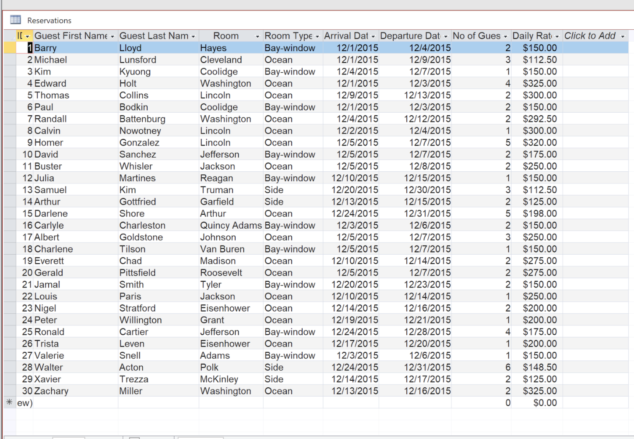This screenshot has width=634, height=439.
Task: Click the Reservations datasheet table icon
Action: [x=16, y=19]
